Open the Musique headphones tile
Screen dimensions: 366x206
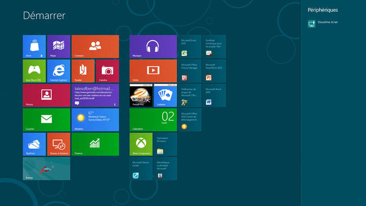coord(153,46)
